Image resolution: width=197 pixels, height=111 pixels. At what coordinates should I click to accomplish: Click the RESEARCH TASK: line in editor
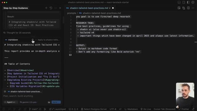coord(85,23)
